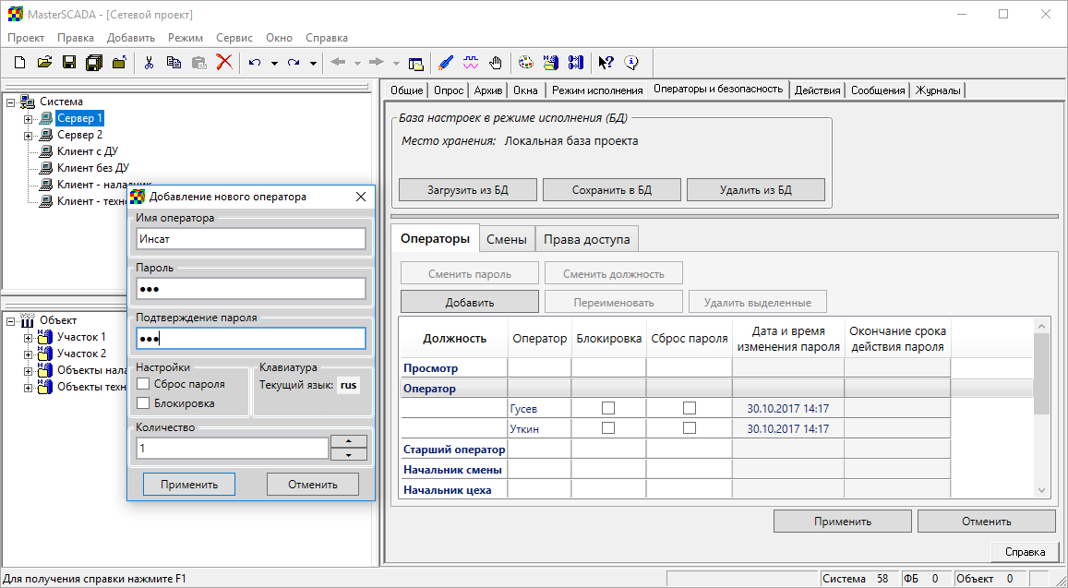1068x588 pixels.
Task: Click the color palette icon
Action: (x=526, y=63)
